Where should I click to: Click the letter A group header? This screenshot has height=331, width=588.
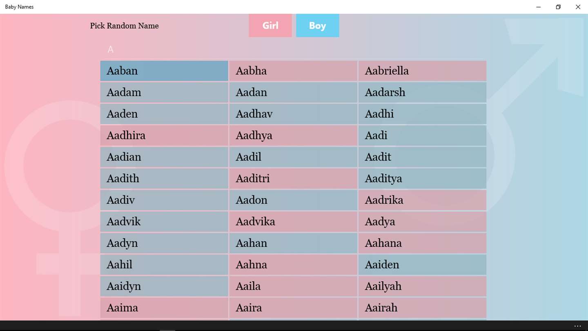pyautogui.click(x=110, y=49)
